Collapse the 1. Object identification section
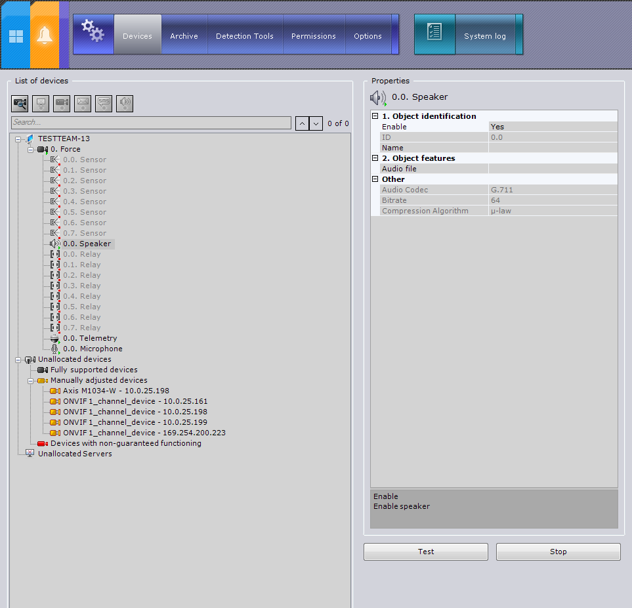Image resolution: width=632 pixels, height=608 pixels. (x=375, y=116)
